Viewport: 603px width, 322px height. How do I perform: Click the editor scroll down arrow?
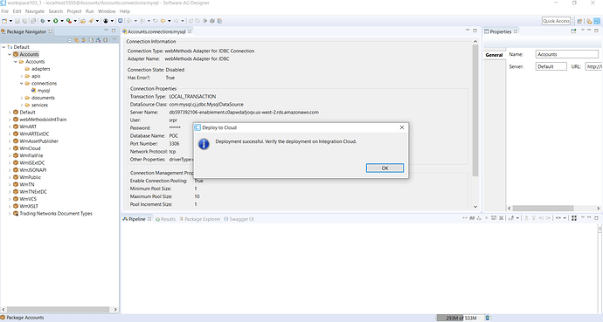475,207
